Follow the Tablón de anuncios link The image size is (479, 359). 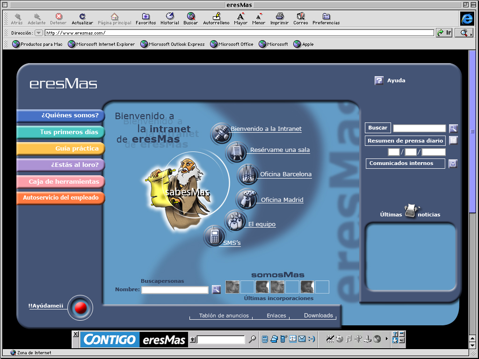tap(224, 316)
